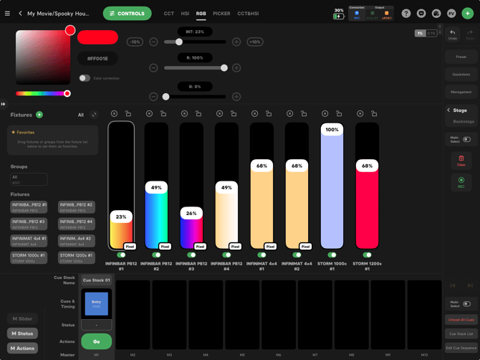Enable cue Multi-Select switch at bottom

point(466,304)
